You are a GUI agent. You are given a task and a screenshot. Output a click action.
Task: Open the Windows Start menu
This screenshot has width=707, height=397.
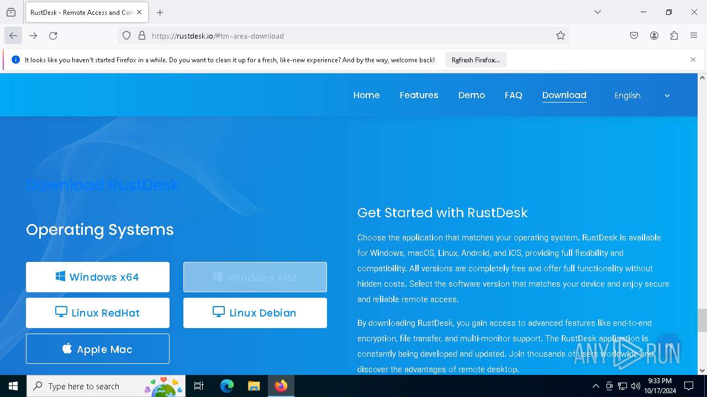tap(13, 386)
